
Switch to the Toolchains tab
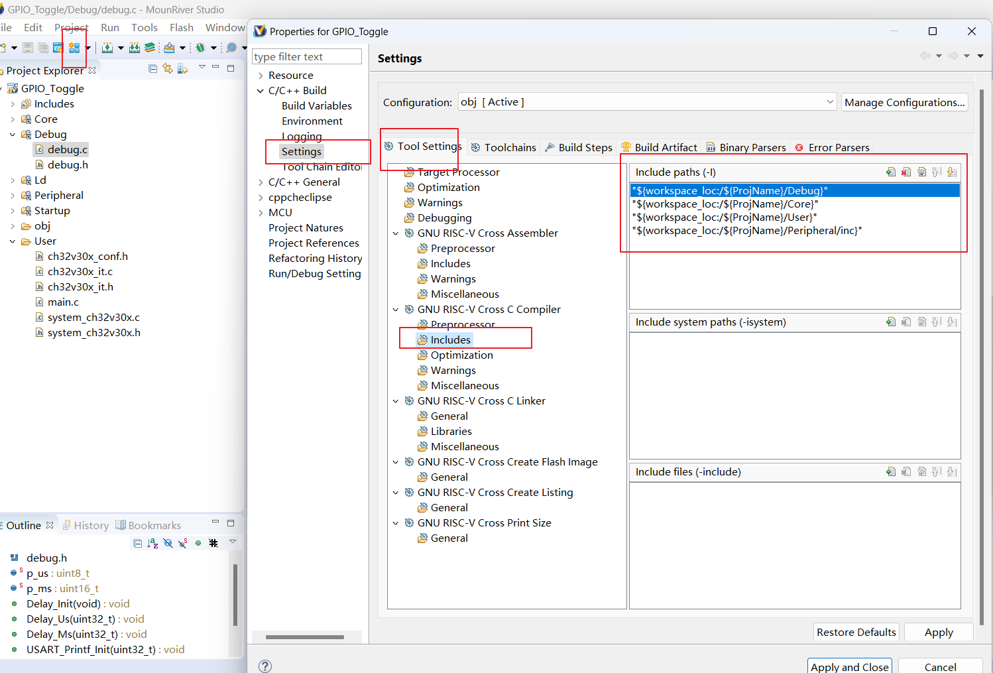[x=503, y=147]
